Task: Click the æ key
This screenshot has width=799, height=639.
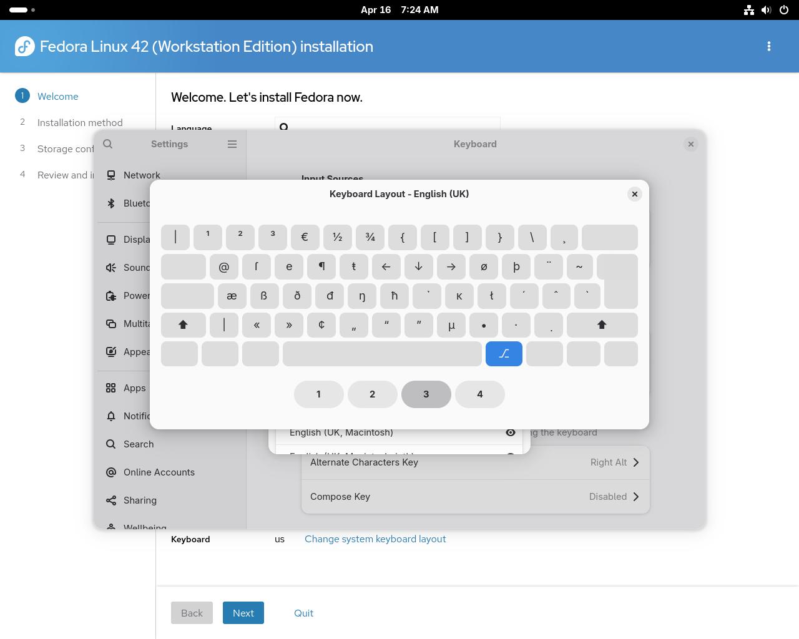Action: tap(232, 296)
